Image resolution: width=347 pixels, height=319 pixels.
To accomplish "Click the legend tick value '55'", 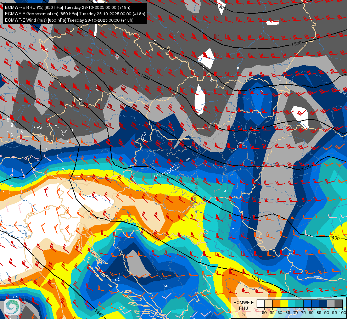I will click(x=272, y=313).
